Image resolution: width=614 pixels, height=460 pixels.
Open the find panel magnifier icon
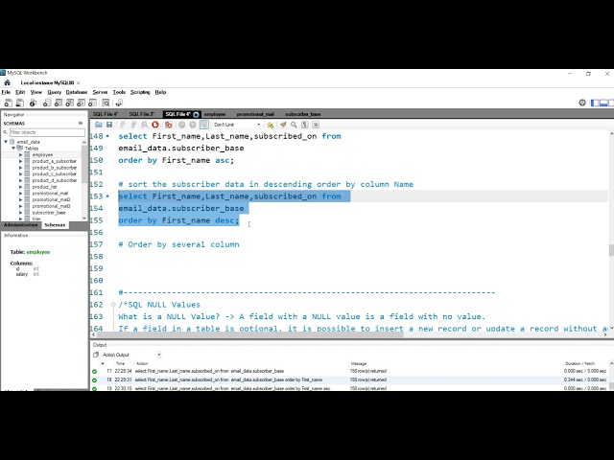click(294, 125)
